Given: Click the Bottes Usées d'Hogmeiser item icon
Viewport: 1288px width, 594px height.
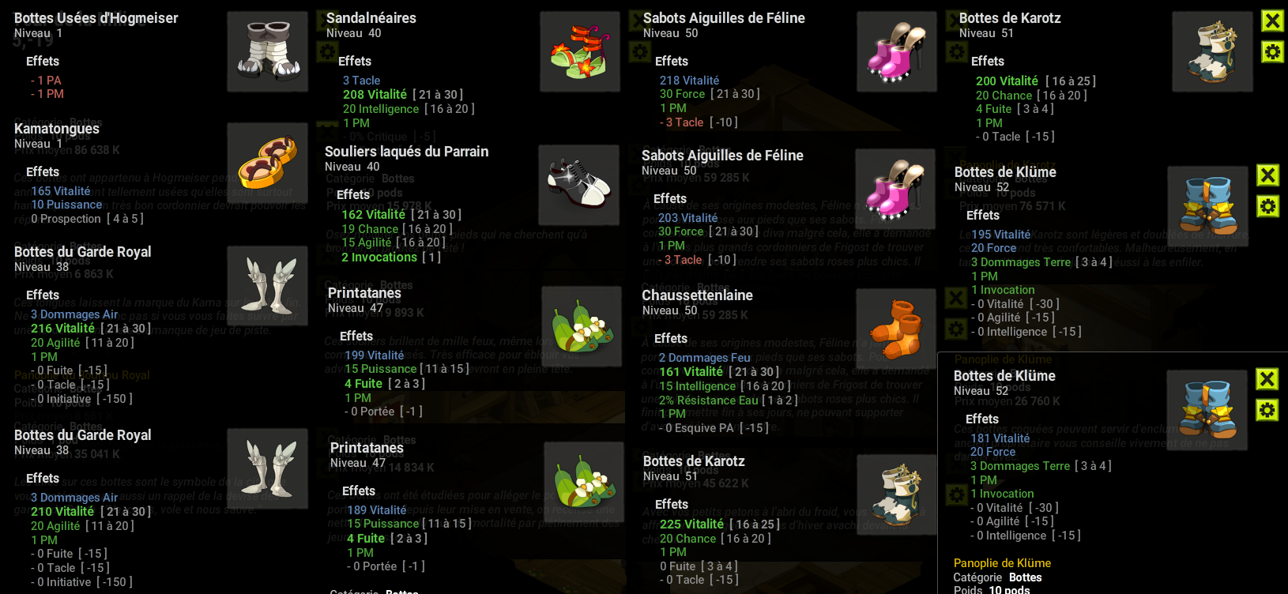Looking at the screenshot, I should 267,51.
